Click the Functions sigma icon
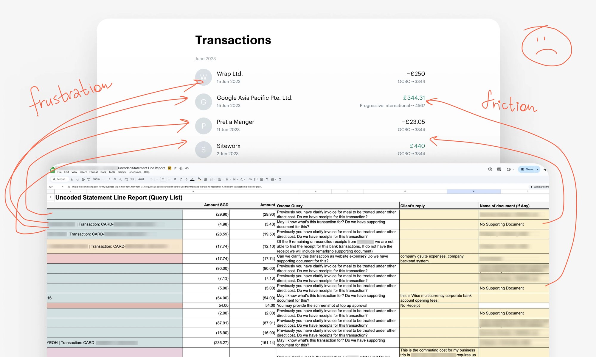Viewport: 596px width, 357px height. pos(280,179)
